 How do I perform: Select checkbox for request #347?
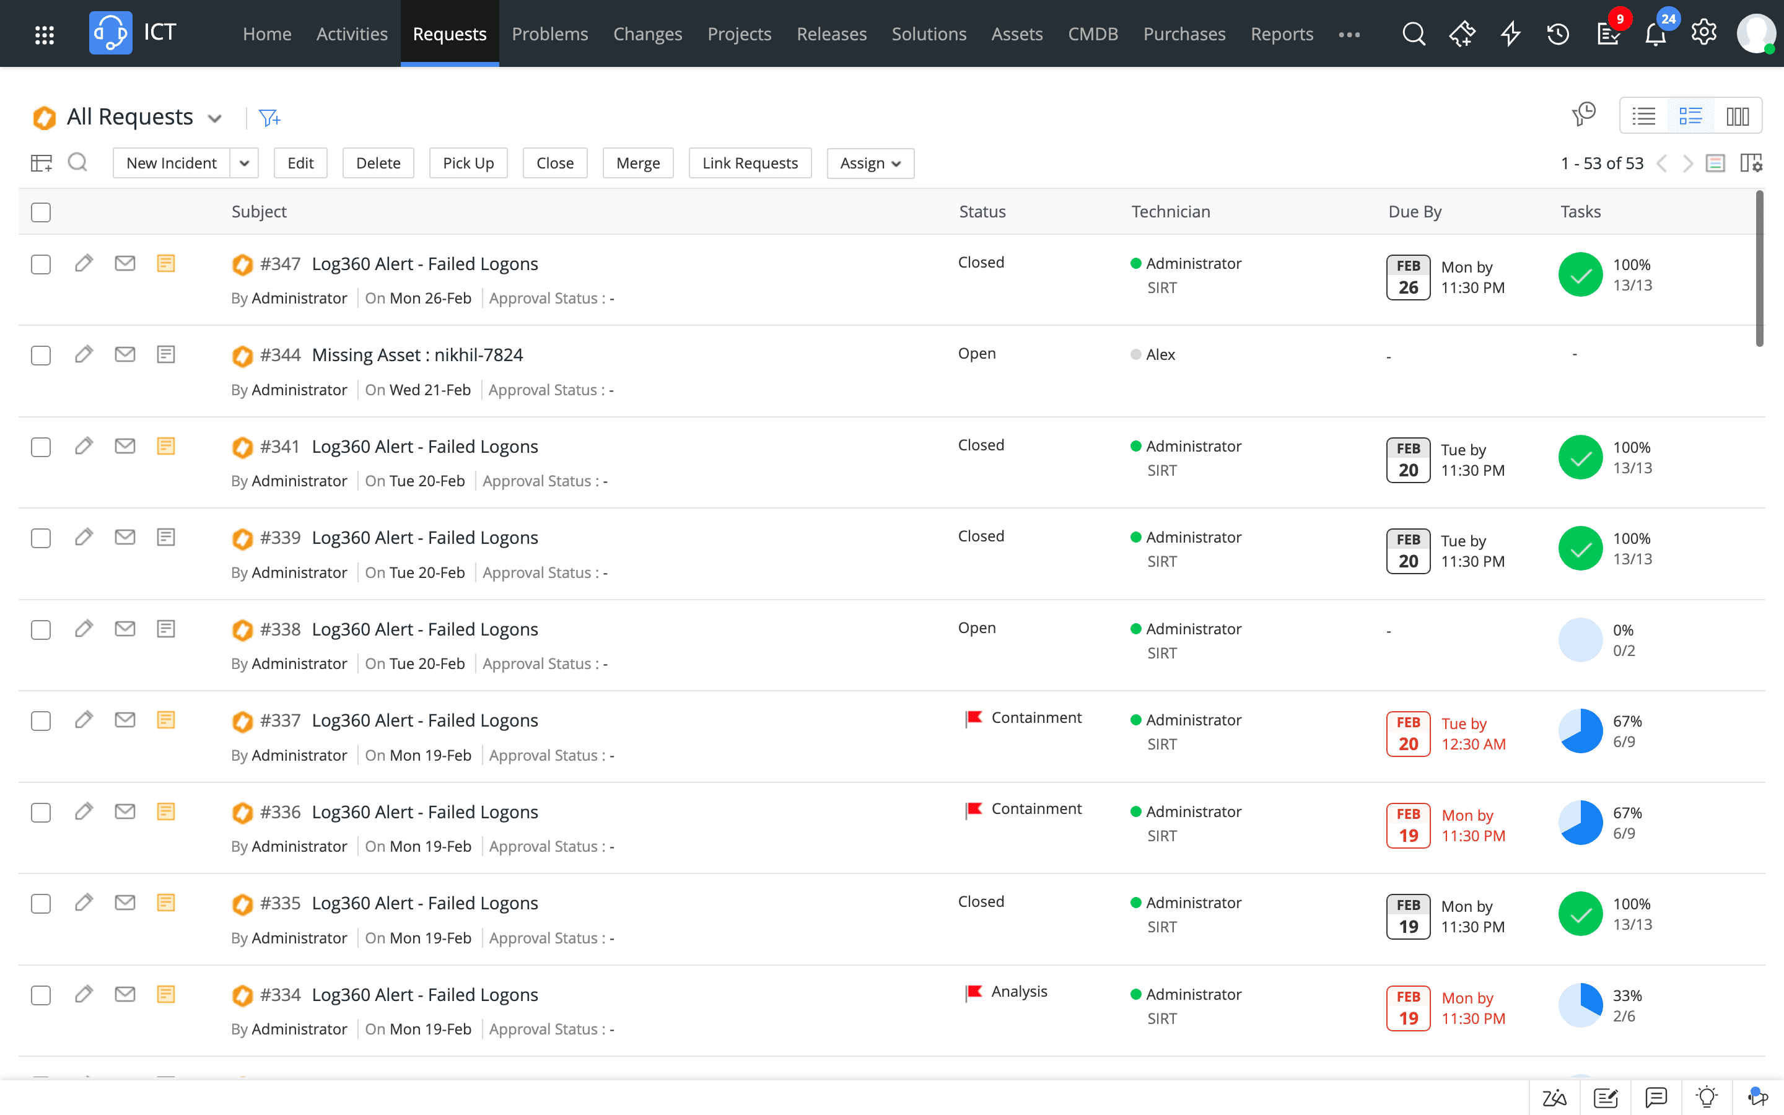point(42,265)
